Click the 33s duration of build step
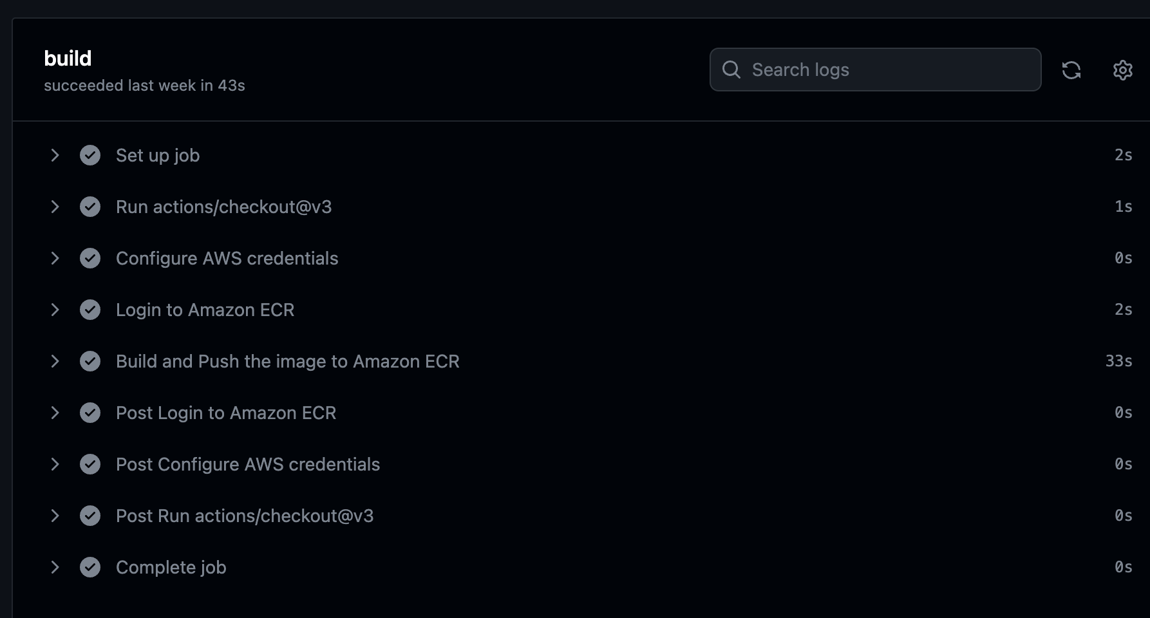 pyautogui.click(x=1118, y=361)
